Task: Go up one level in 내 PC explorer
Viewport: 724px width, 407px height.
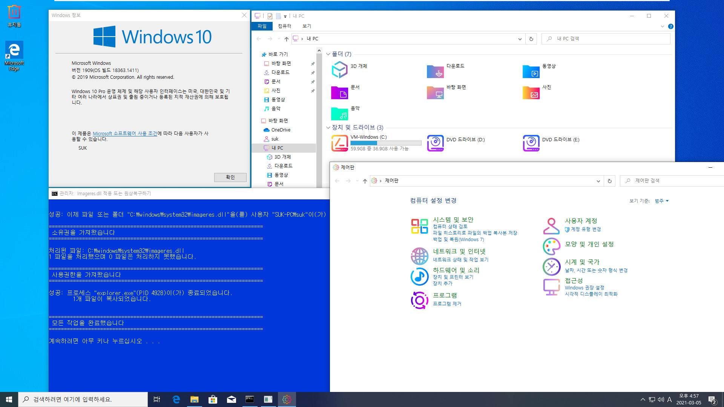Action: pyautogui.click(x=286, y=39)
